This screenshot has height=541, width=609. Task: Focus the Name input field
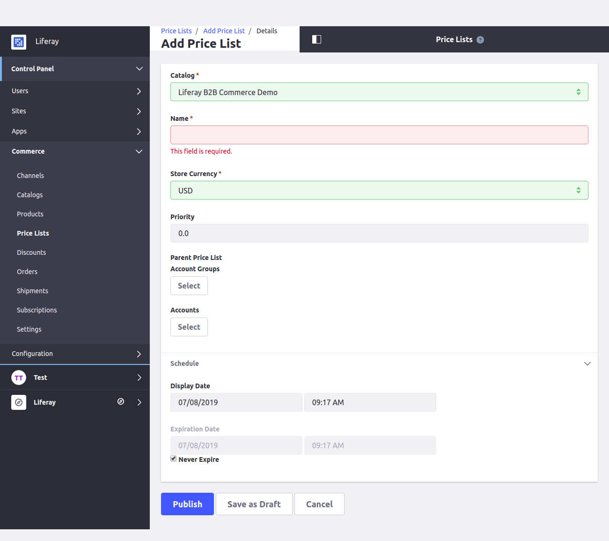click(x=379, y=135)
